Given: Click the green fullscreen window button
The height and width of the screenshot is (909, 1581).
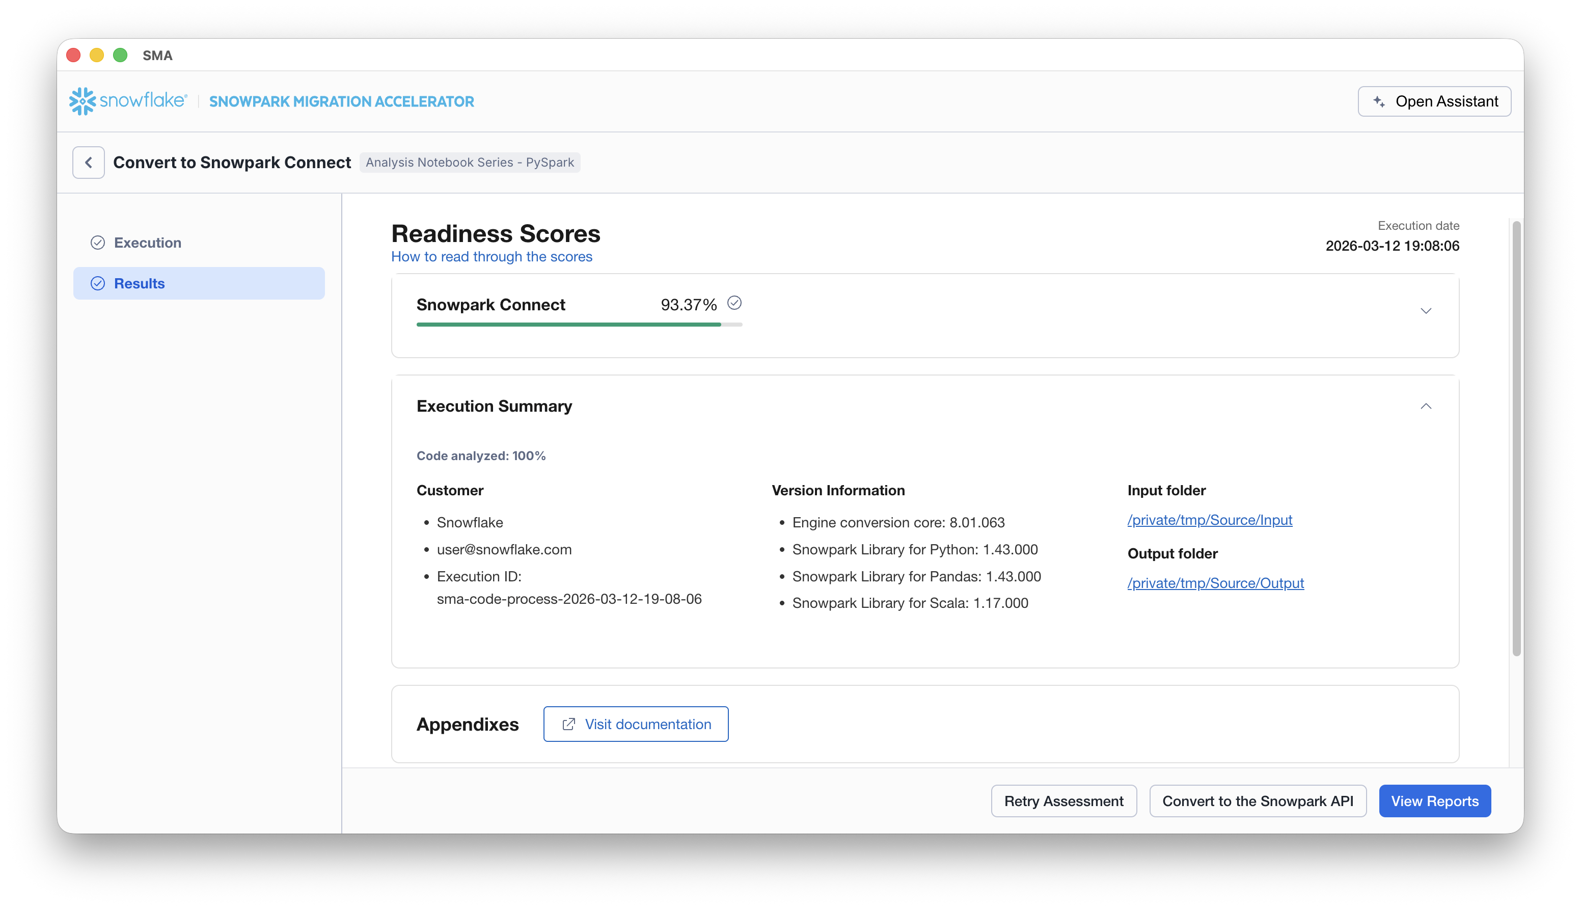Looking at the screenshot, I should (120, 55).
